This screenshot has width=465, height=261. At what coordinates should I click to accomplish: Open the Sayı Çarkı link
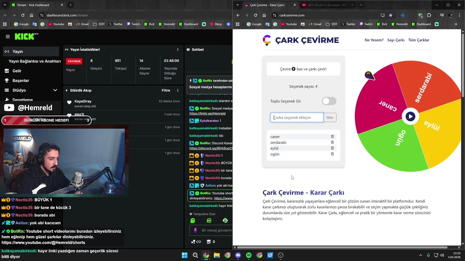pos(396,40)
